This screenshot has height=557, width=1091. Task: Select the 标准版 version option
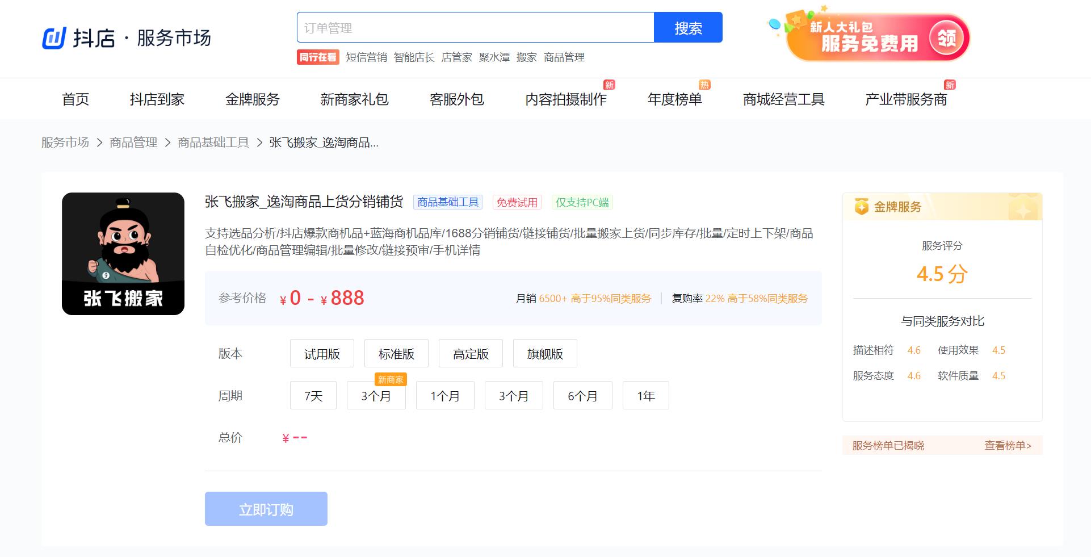coord(396,353)
